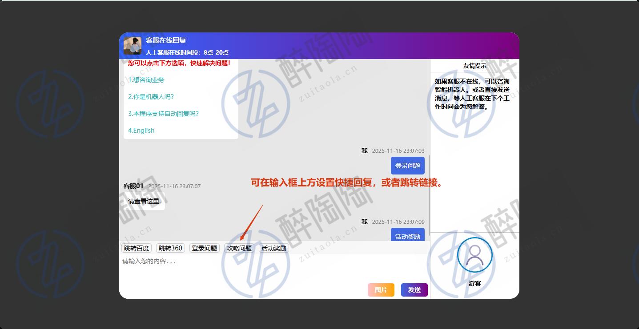Click the 活动奖励 quick reply button

pos(274,248)
